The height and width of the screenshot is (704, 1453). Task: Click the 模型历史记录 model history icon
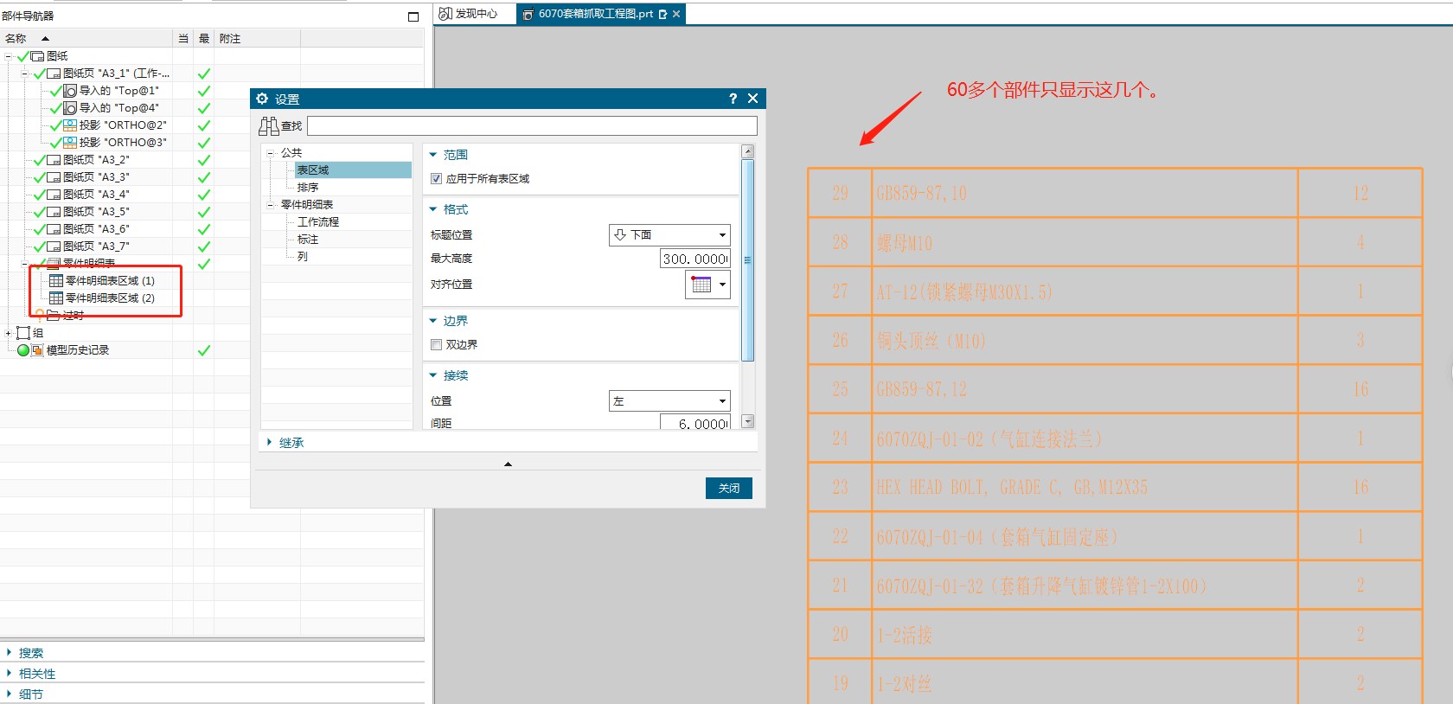click(37, 350)
